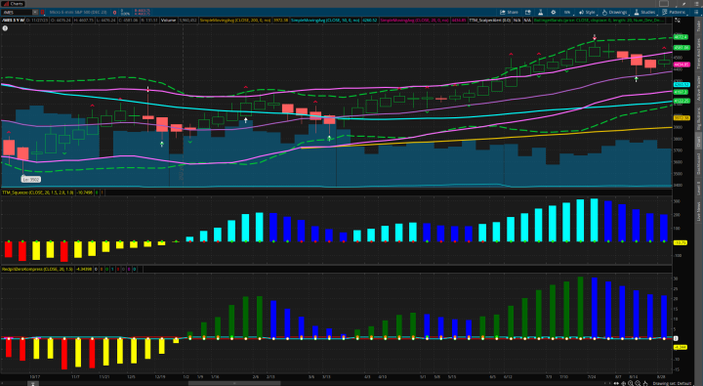Select the pan crosshair tool at bottom
Image resolution: width=703 pixels, height=386 pixels.
[623, 383]
